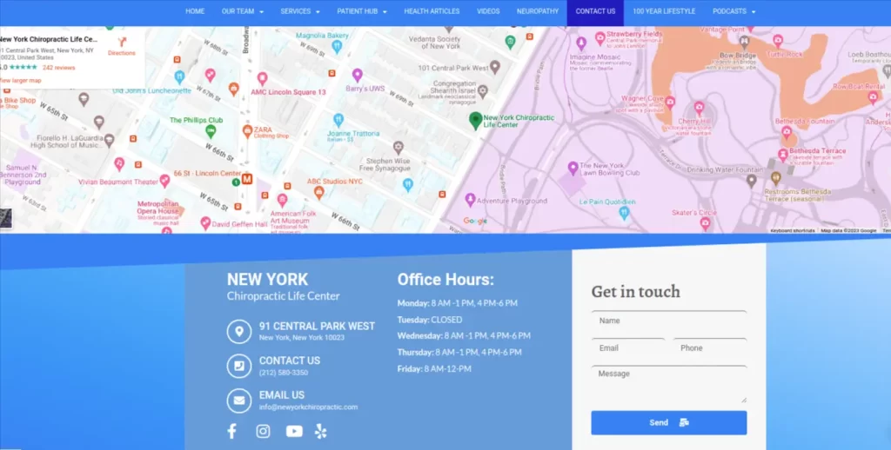Image resolution: width=891 pixels, height=450 pixels.
Task: Click the ZARA clothing shop map pin
Action: click(247, 132)
